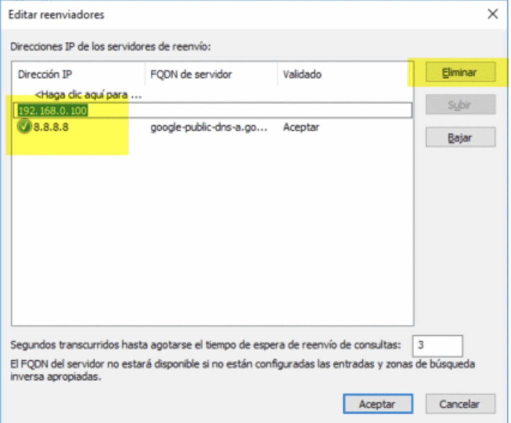The width and height of the screenshot is (511, 423).
Task: Sort by the Validado column header
Action: coord(300,74)
